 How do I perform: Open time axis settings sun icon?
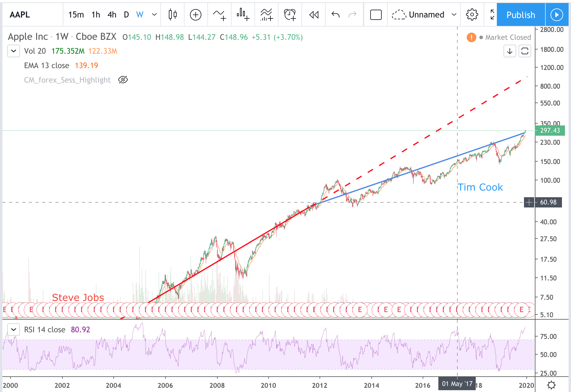[551, 385]
